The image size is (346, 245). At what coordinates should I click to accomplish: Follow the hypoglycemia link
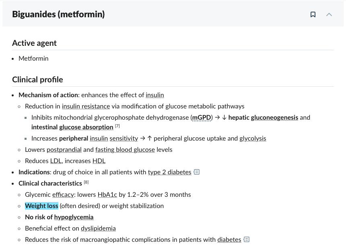point(74,217)
